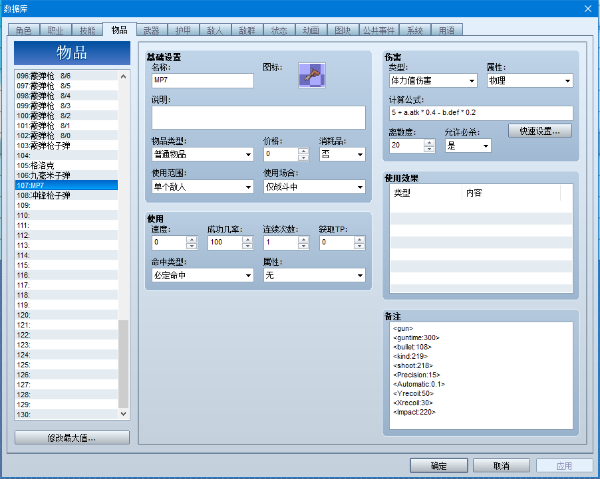Switch to the 系统 tab
This screenshot has height=479, width=600.
click(415, 30)
